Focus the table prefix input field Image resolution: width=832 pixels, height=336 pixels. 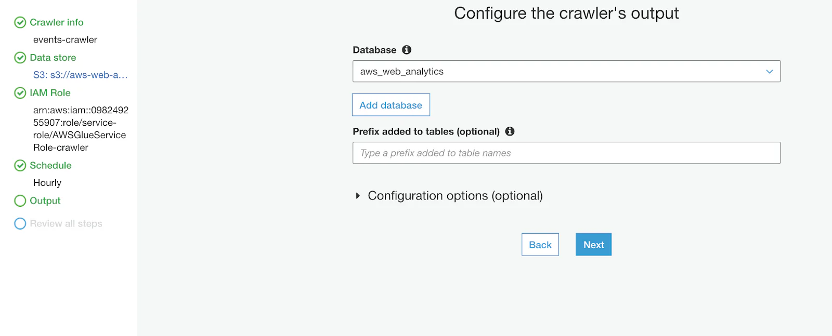point(566,153)
